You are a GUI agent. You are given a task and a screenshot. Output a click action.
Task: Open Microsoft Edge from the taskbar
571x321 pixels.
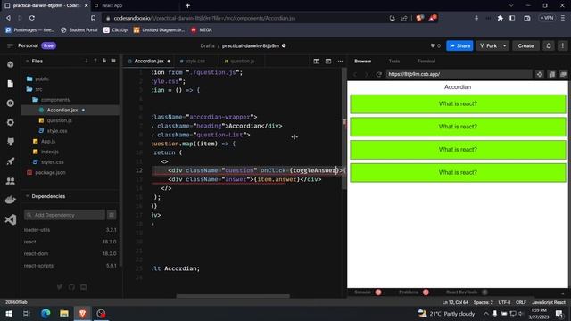(46, 313)
